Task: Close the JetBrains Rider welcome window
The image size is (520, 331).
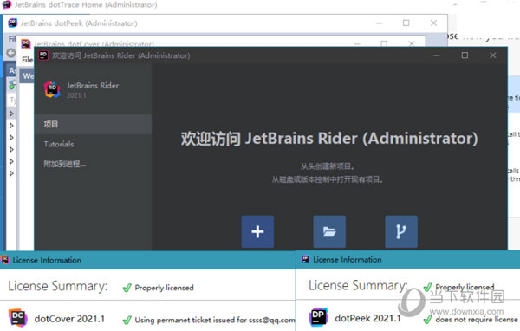Action: 493,55
